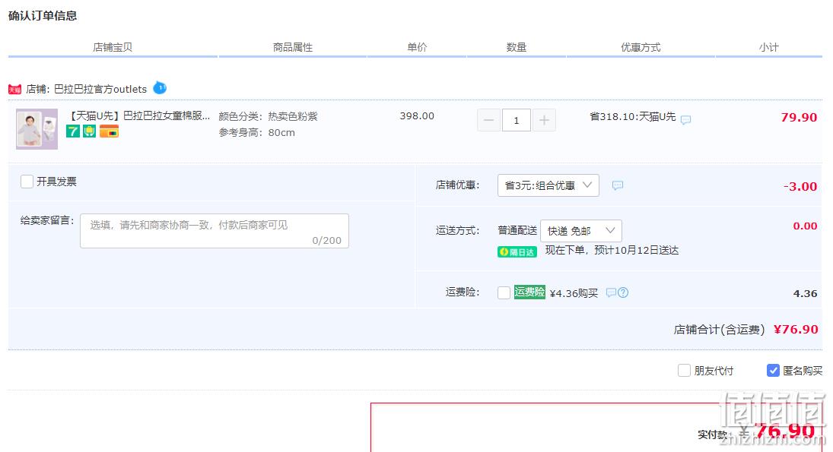Open the question mark help icon for 运费险
The height and width of the screenshot is (452, 833).
click(x=623, y=292)
